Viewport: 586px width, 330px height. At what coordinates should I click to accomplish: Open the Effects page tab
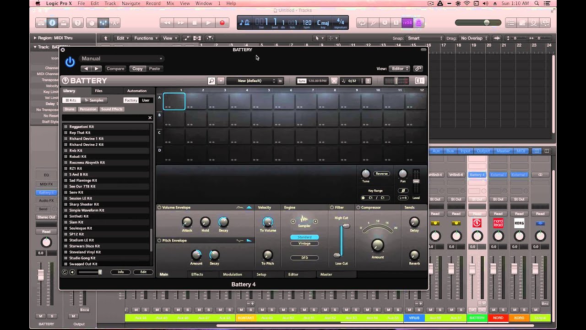pos(197,275)
